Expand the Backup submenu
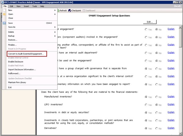This screenshot has height=136, width=183. pyautogui.click(x=55, y=36)
